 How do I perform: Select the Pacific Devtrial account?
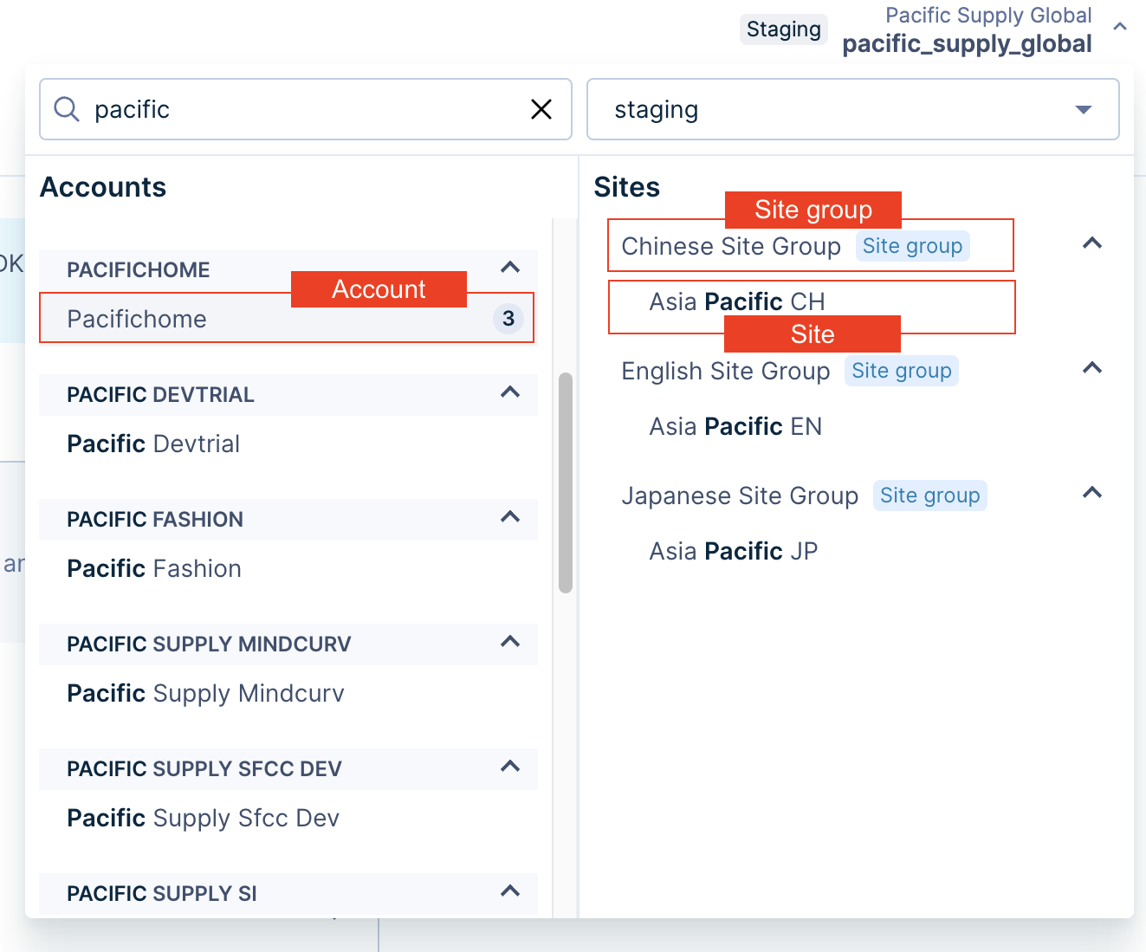(288, 444)
